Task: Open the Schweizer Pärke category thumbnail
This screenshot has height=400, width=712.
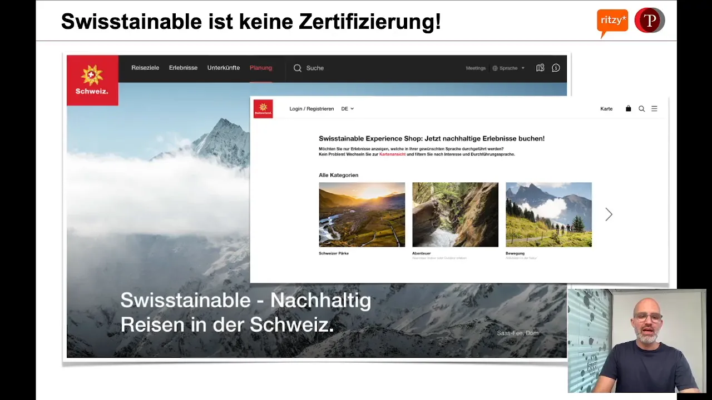Action: point(362,214)
